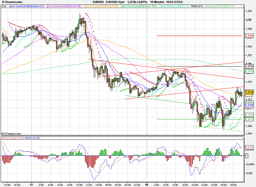256x187 pixels.
Task: Click the 1,3795 price tag on axis
Action: tap(249, 67)
